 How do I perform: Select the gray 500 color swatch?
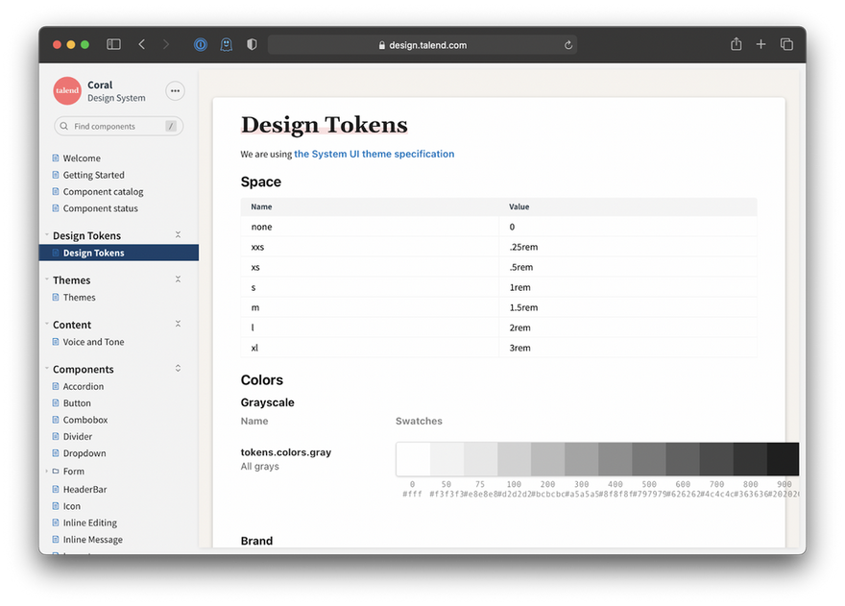(649, 459)
